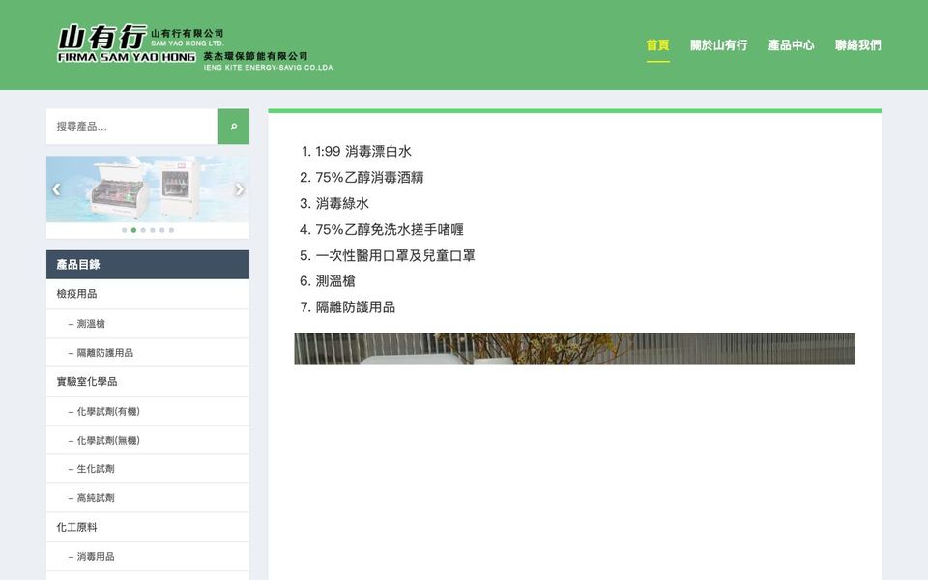928x580 pixels.
Task: Open the 高純試劑 subcategory
Action: [96, 498]
